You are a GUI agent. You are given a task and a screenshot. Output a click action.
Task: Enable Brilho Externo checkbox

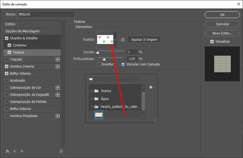point(7,109)
